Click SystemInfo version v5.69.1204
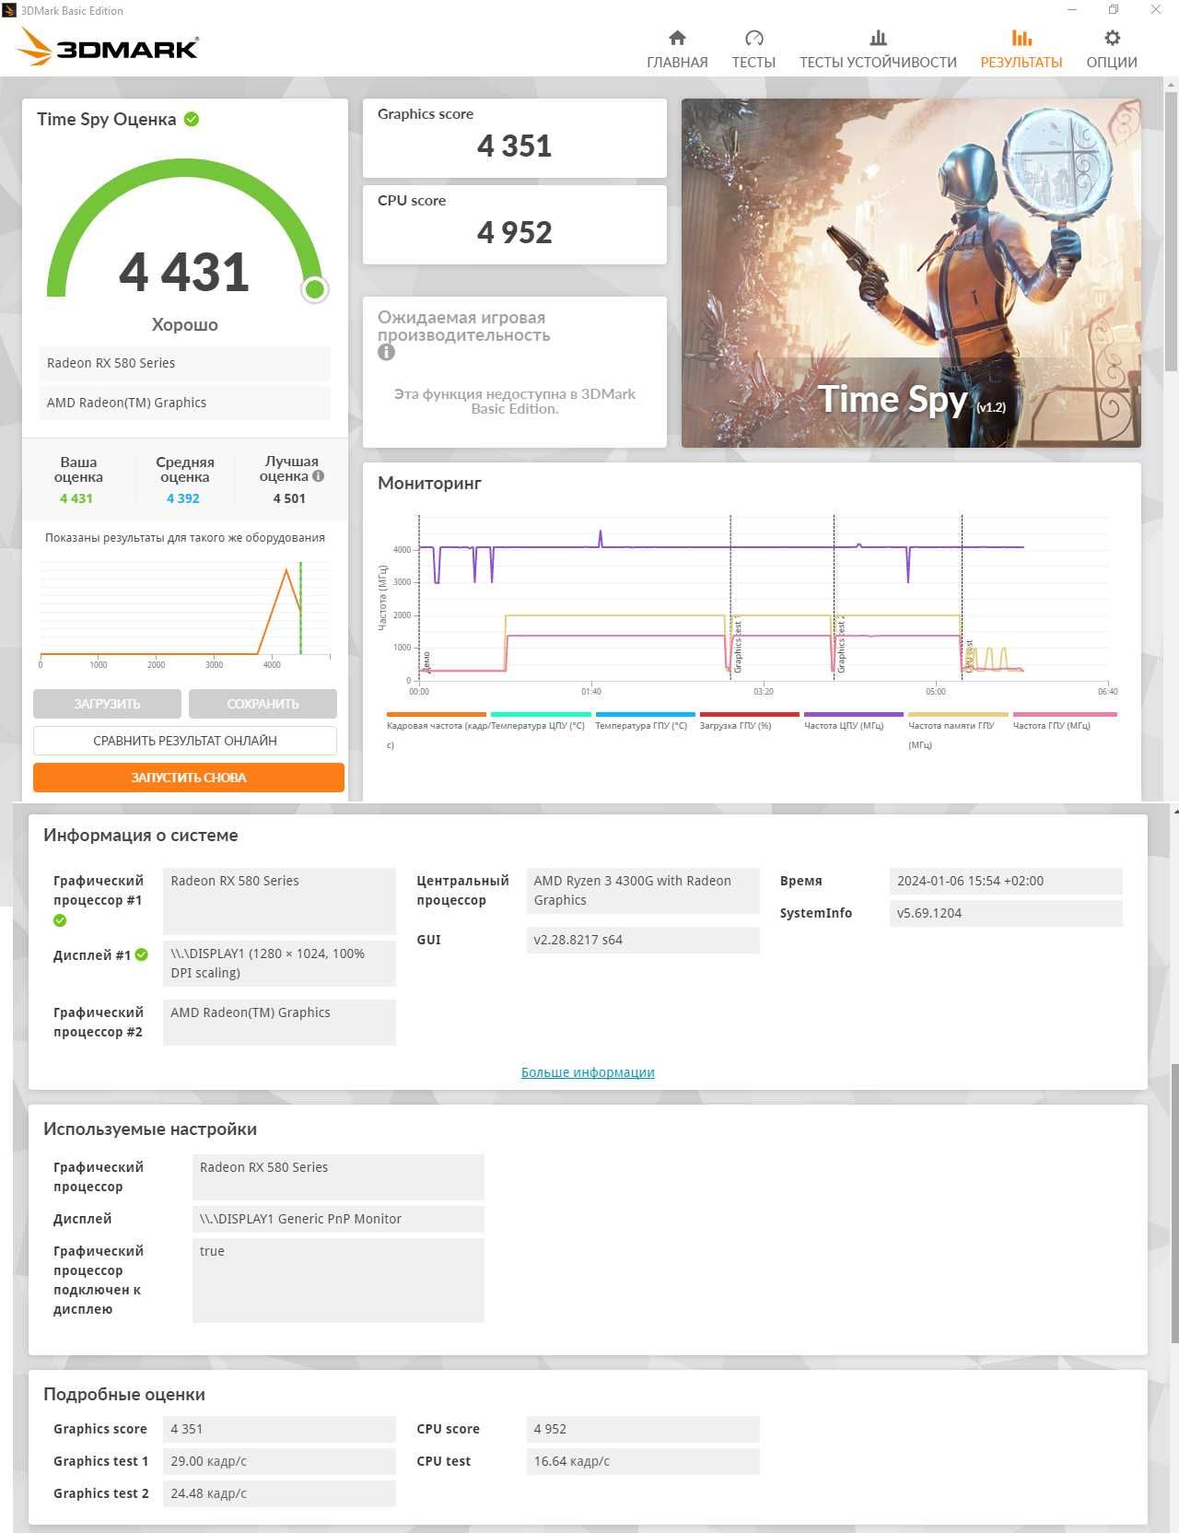Screen dimensions: 1179x1533 pos(1006,913)
